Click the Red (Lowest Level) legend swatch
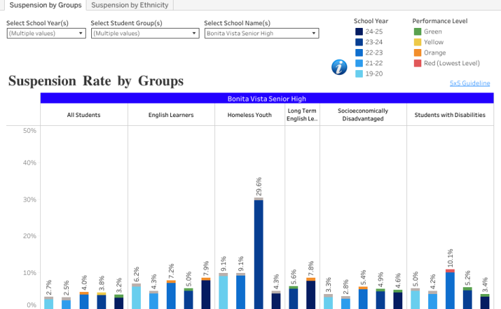This screenshot has height=309, width=501. click(417, 63)
